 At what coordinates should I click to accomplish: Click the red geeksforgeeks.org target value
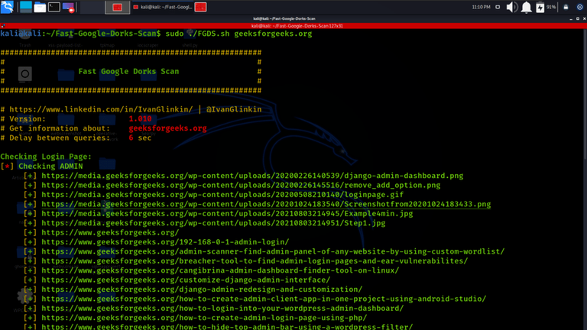pos(167,128)
